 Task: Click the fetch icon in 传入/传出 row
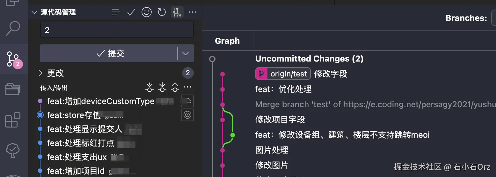pyautogui.click(x=150, y=87)
